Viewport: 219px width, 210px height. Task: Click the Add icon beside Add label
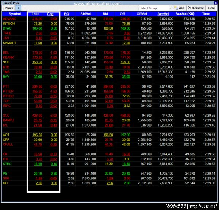pyautogui.click(x=176, y=8)
